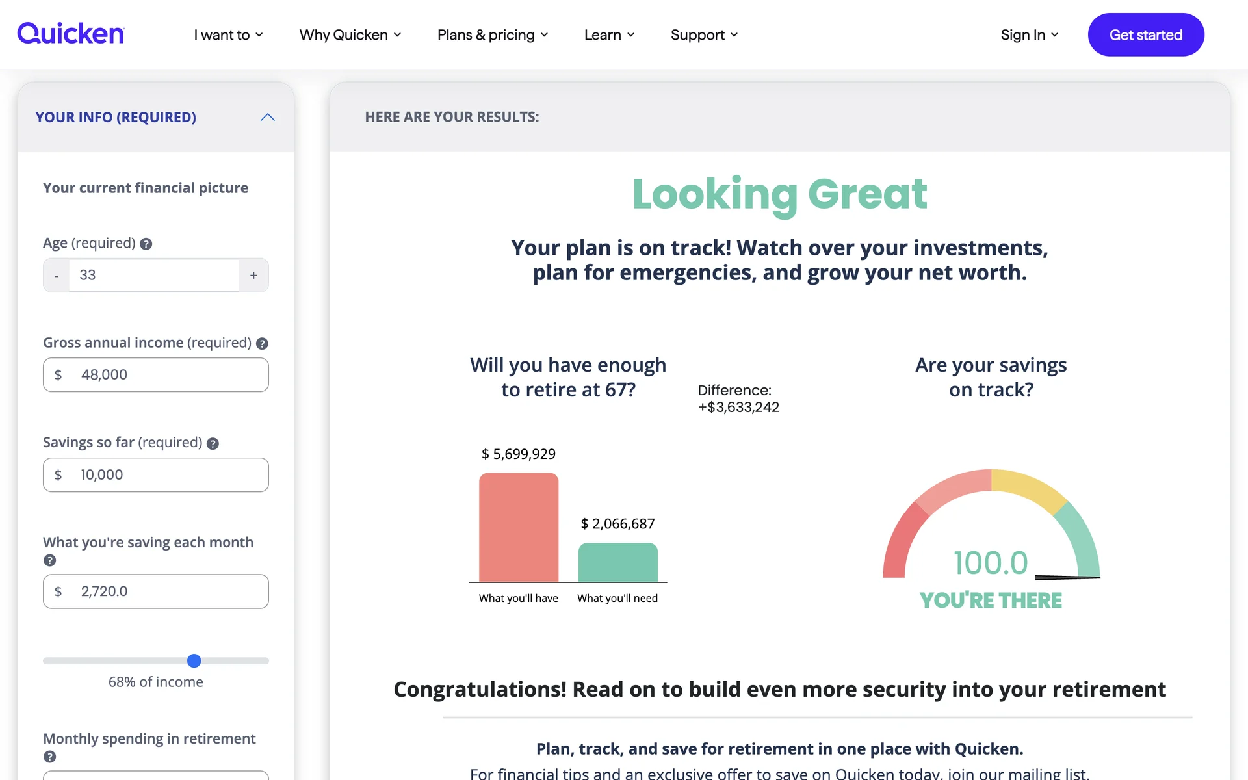
Task: Click monthly saving help question icon
Action: click(50, 560)
